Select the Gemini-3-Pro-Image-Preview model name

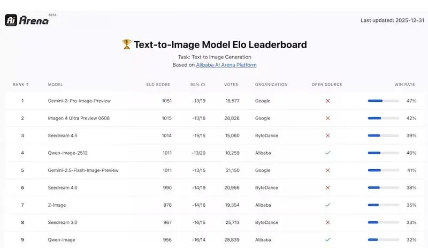point(79,101)
